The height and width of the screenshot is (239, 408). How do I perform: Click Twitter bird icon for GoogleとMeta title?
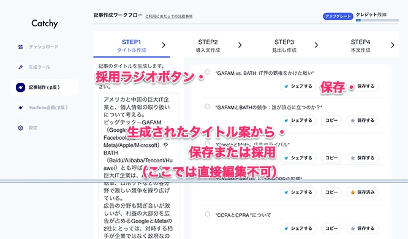coord(286,158)
